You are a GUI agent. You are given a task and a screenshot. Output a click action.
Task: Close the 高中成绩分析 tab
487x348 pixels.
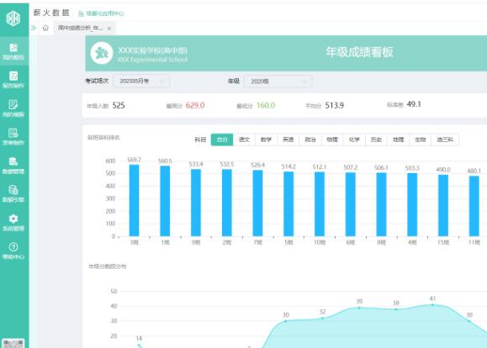[109, 29]
